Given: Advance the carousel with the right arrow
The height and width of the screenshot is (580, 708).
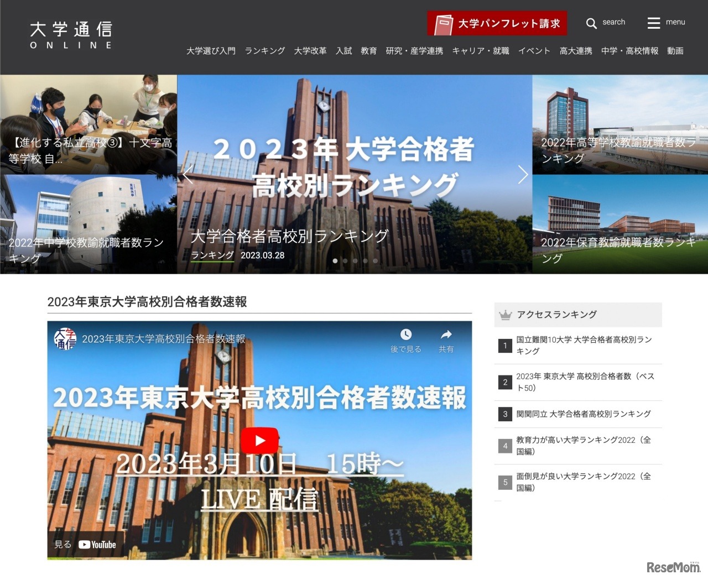Looking at the screenshot, I should click(x=522, y=174).
